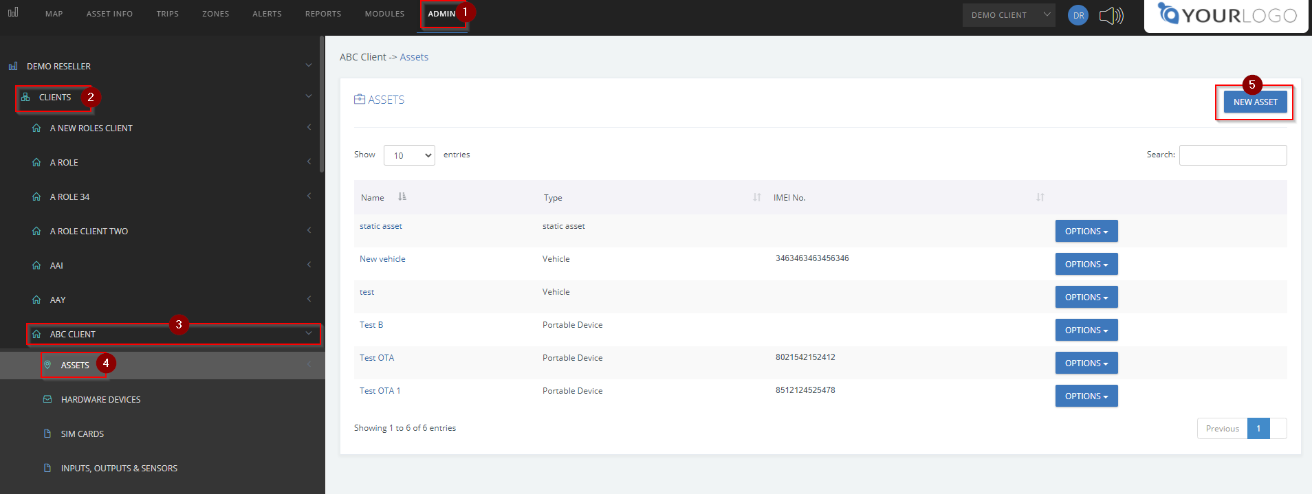Collapse the ABC CLIENT chevron
The image size is (1312, 494).
click(309, 333)
